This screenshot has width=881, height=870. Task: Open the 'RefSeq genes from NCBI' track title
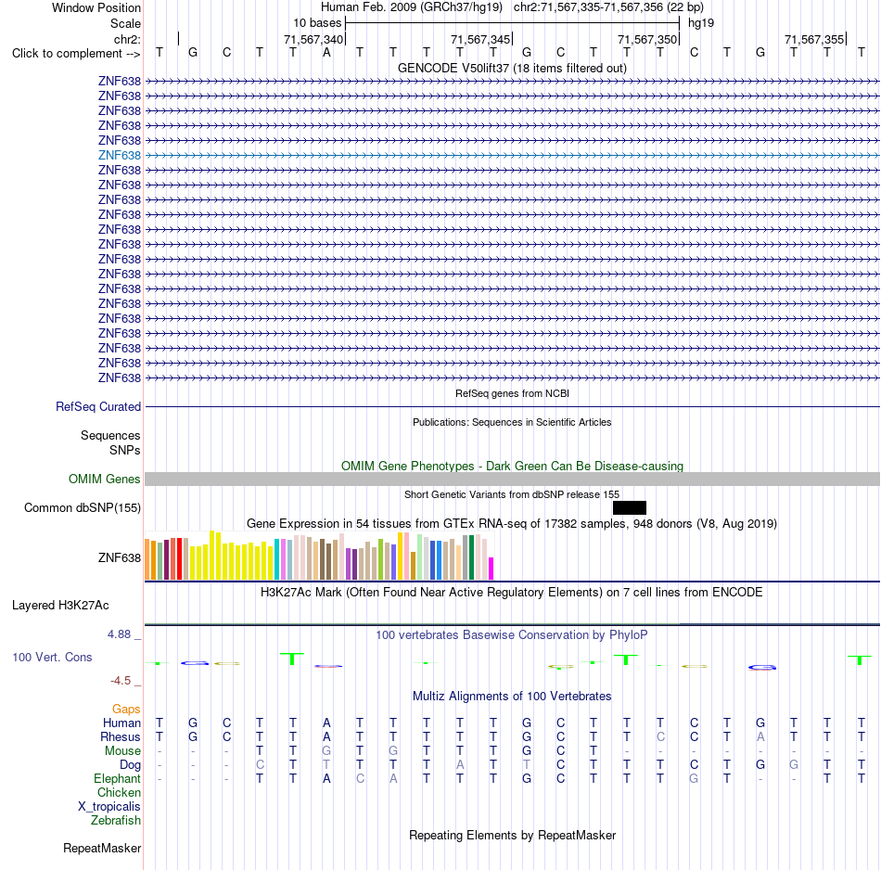[512, 393]
